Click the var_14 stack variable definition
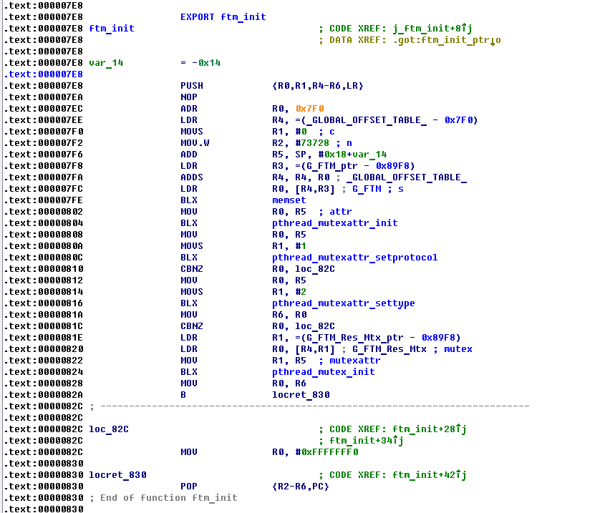The height and width of the screenshot is (513, 610). (106, 63)
